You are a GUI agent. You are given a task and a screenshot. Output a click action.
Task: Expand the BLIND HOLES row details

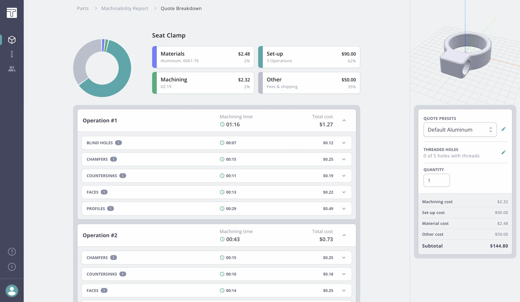(344, 143)
